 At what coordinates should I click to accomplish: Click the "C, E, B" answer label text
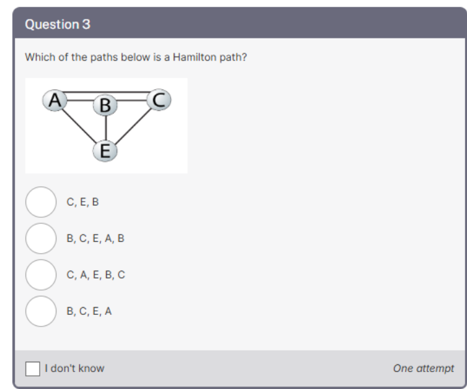point(83,202)
